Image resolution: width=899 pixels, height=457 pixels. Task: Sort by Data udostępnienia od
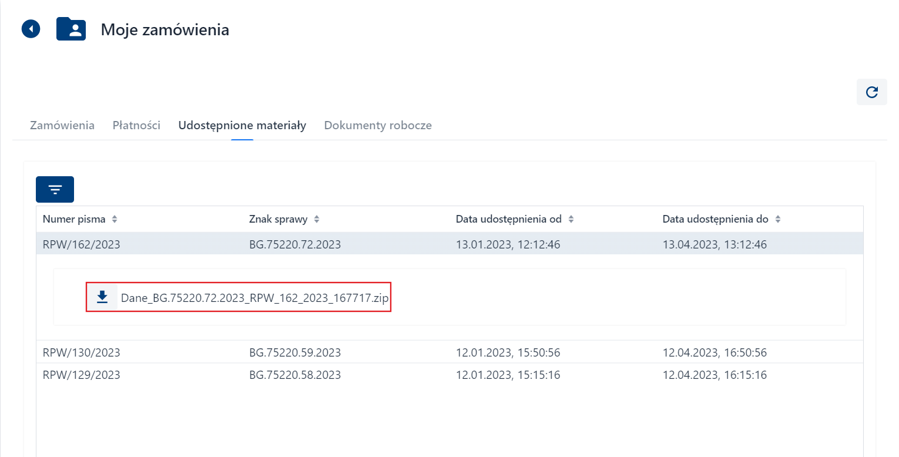571,219
